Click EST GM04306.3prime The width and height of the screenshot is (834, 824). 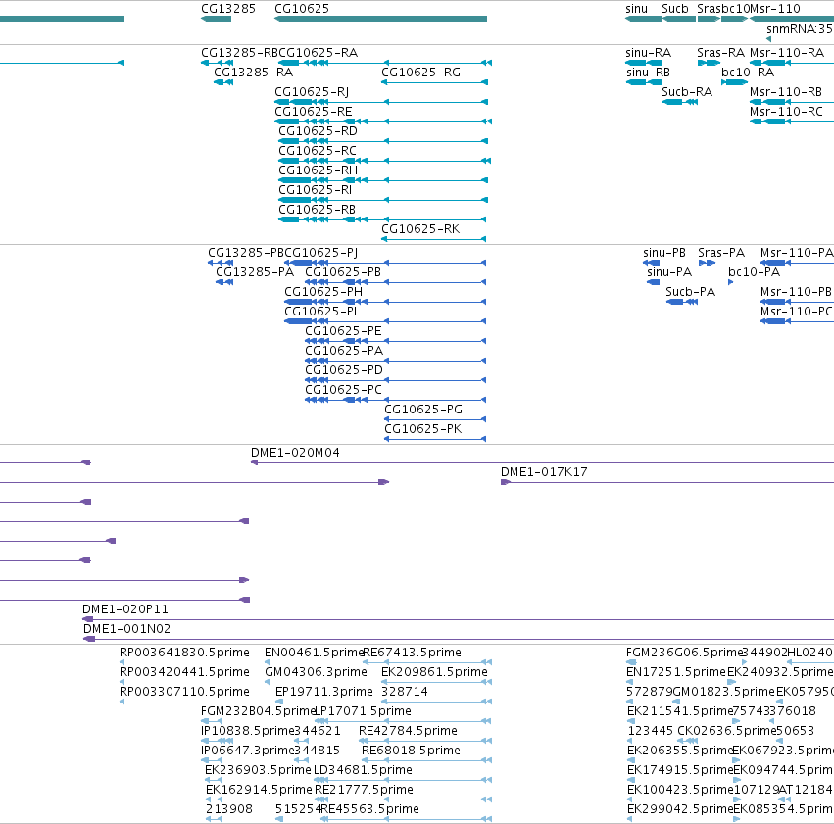coord(316,672)
